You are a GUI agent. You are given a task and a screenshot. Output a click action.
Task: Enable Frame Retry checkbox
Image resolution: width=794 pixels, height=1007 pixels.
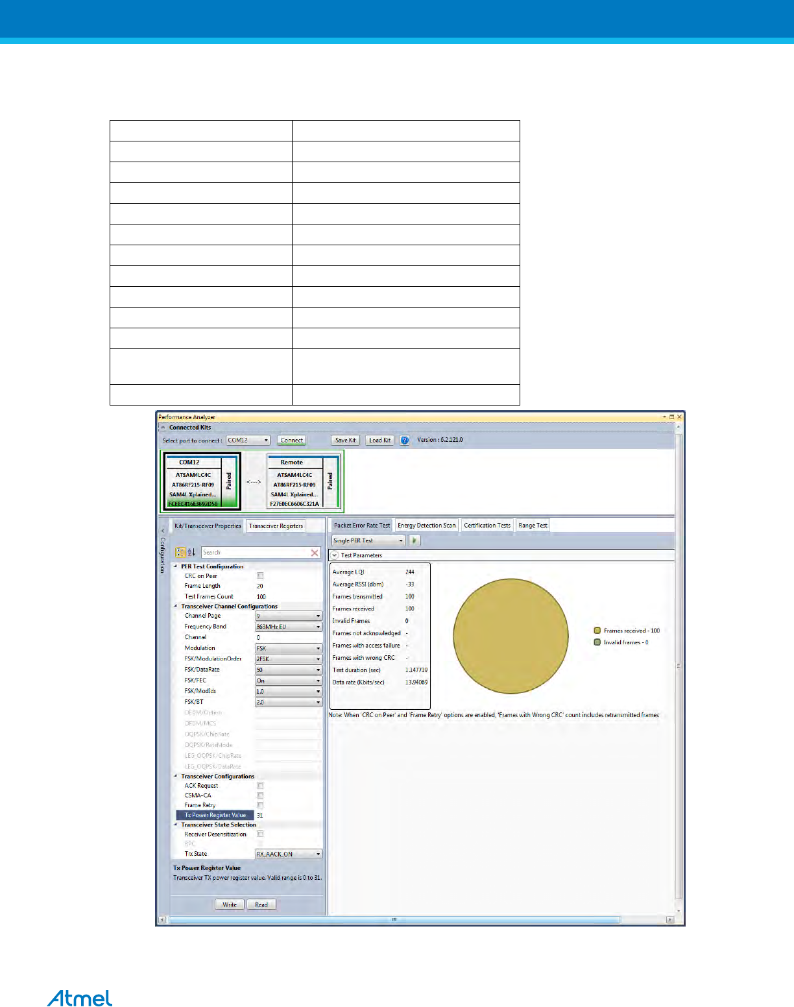pyautogui.click(x=260, y=805)
